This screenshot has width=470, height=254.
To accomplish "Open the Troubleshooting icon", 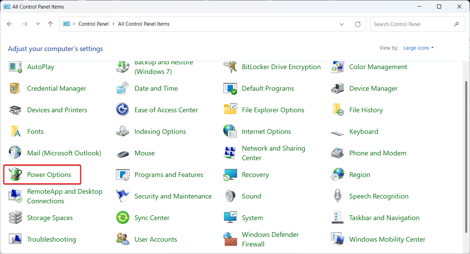I will [x=15, y=239].
